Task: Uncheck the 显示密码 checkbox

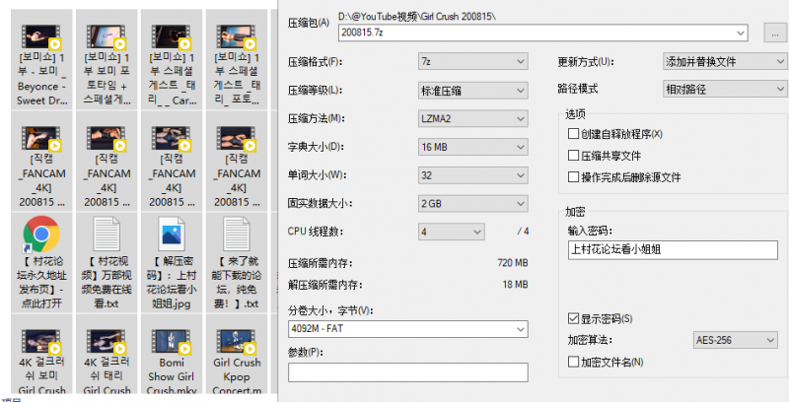Action: (574, 320)
